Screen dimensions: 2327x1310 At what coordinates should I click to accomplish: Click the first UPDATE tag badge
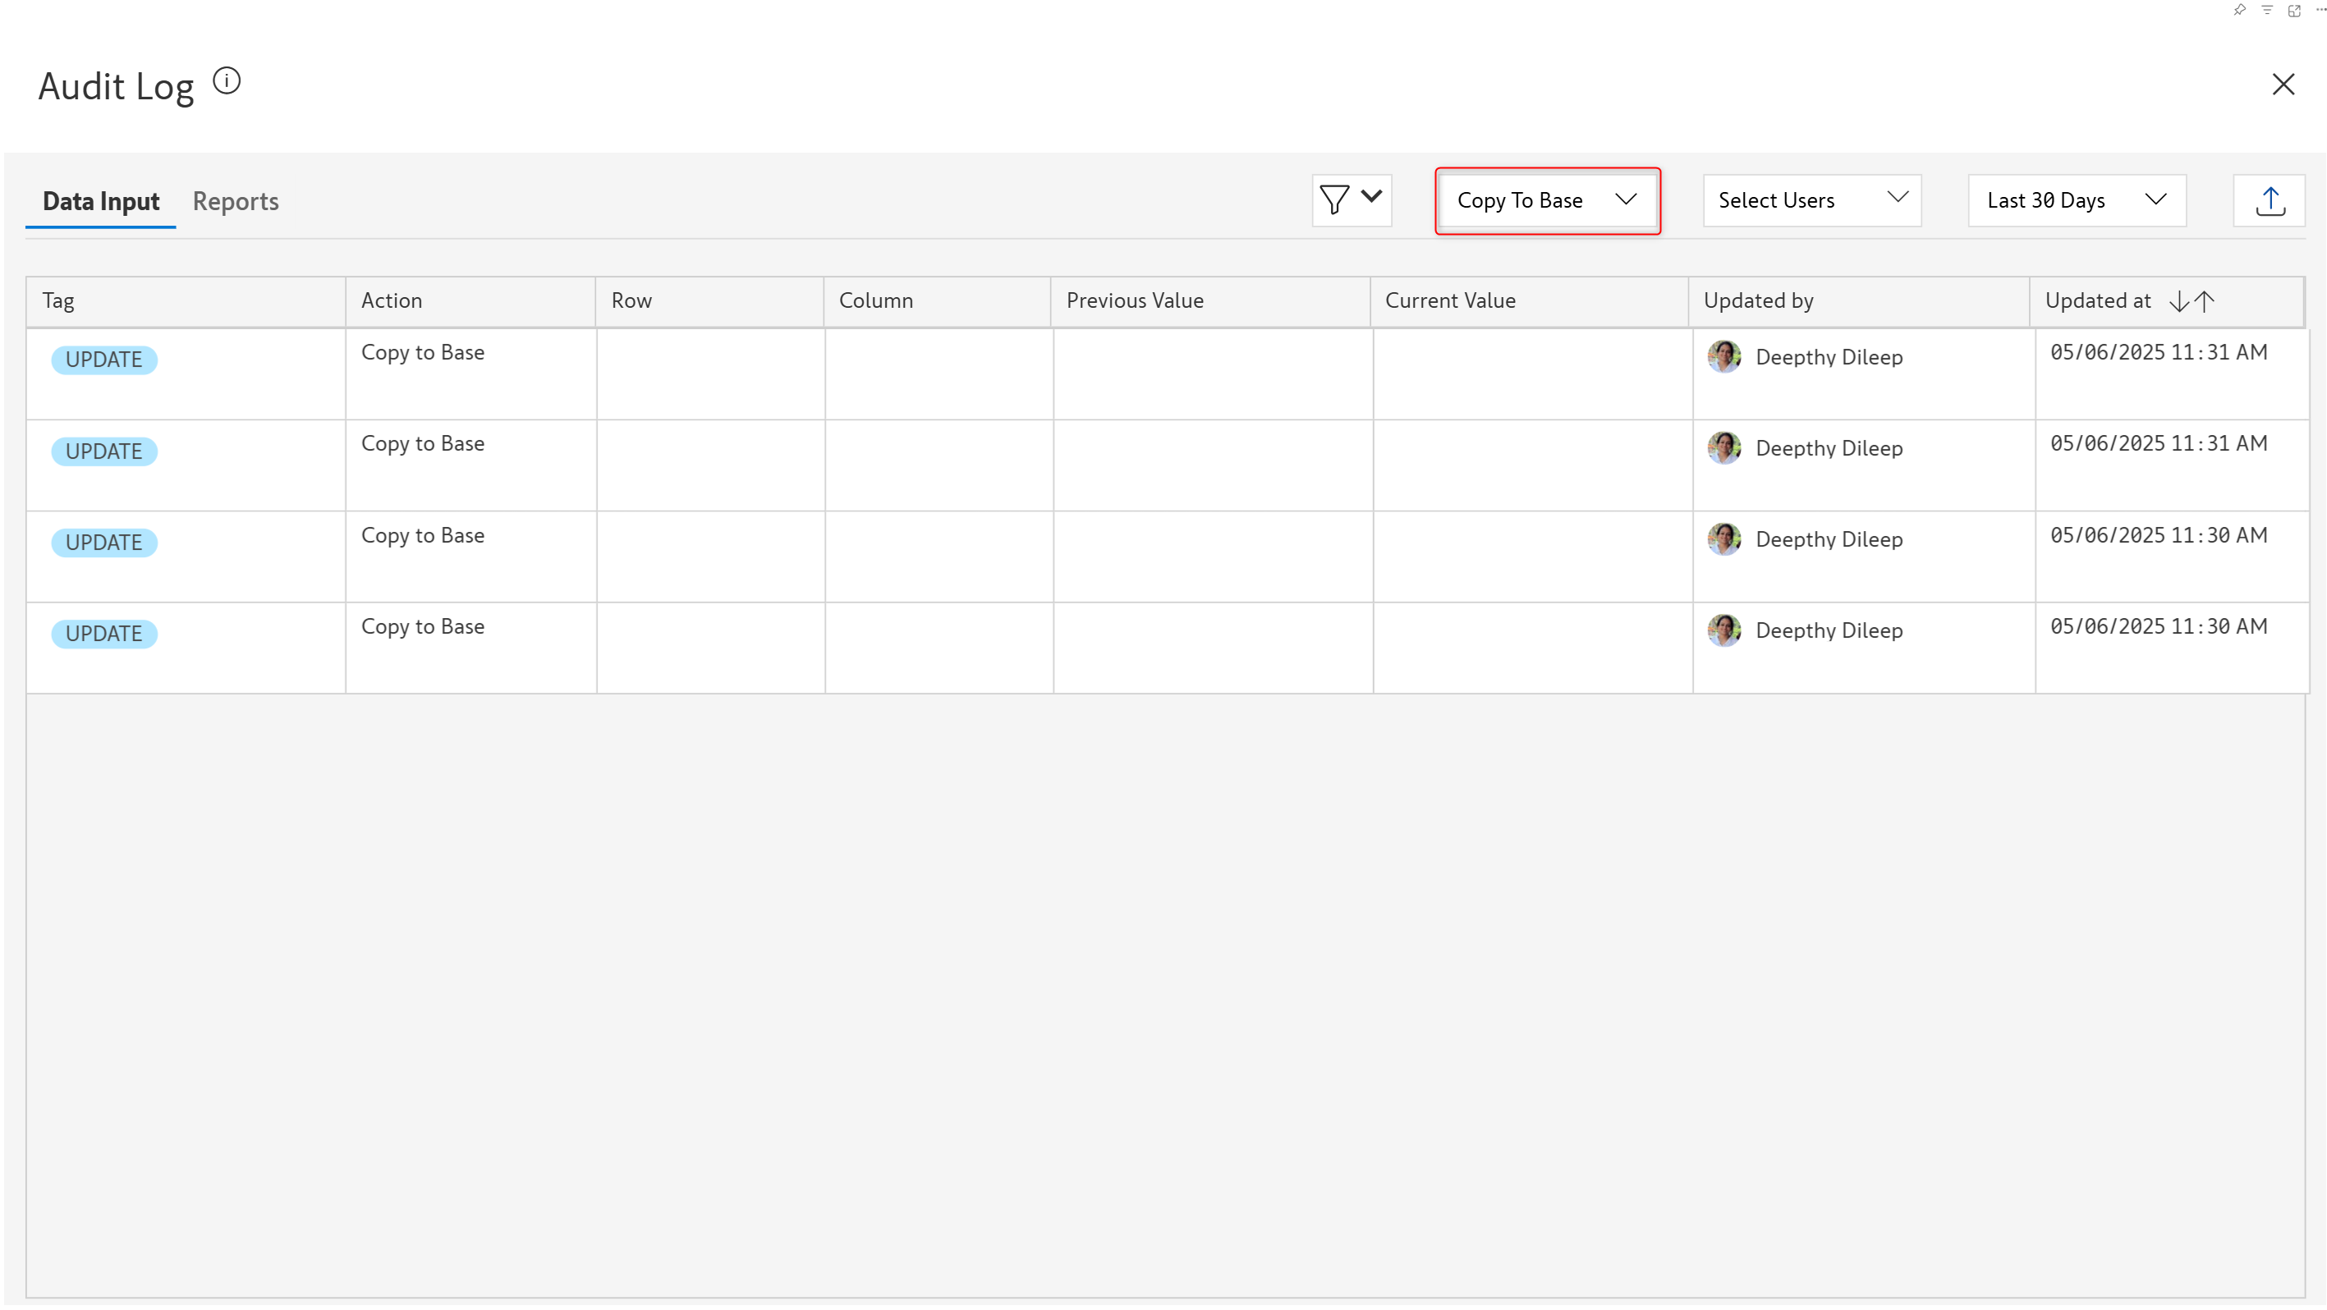104,360
